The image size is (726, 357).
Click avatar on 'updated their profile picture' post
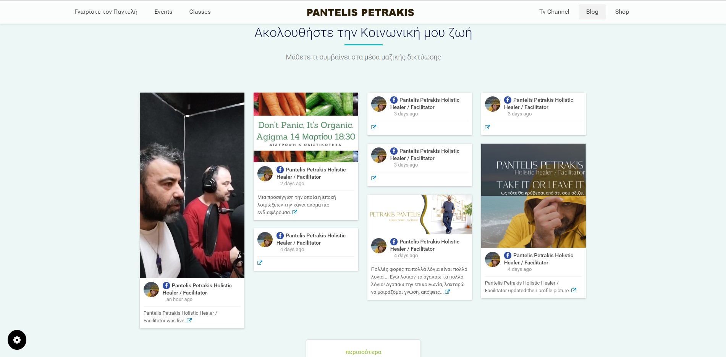tap(493, 259)
